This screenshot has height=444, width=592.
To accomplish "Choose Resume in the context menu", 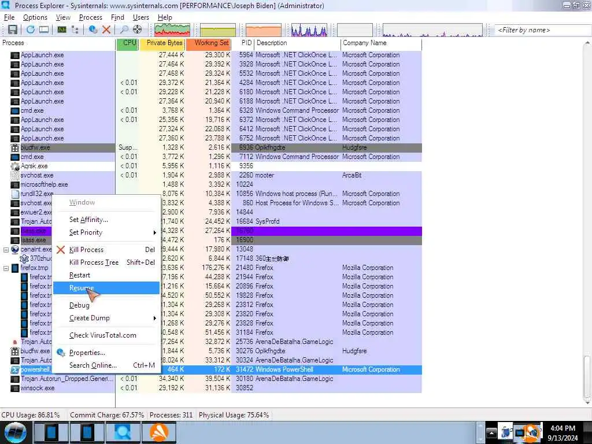I will click(x=106, y=288).
